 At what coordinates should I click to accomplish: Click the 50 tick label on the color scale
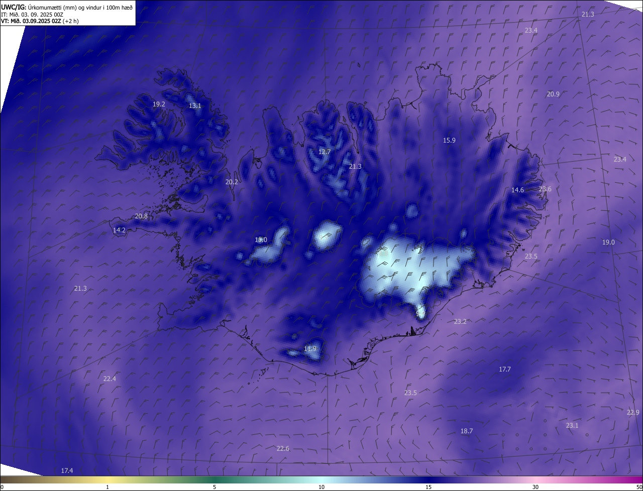[638, 487]
